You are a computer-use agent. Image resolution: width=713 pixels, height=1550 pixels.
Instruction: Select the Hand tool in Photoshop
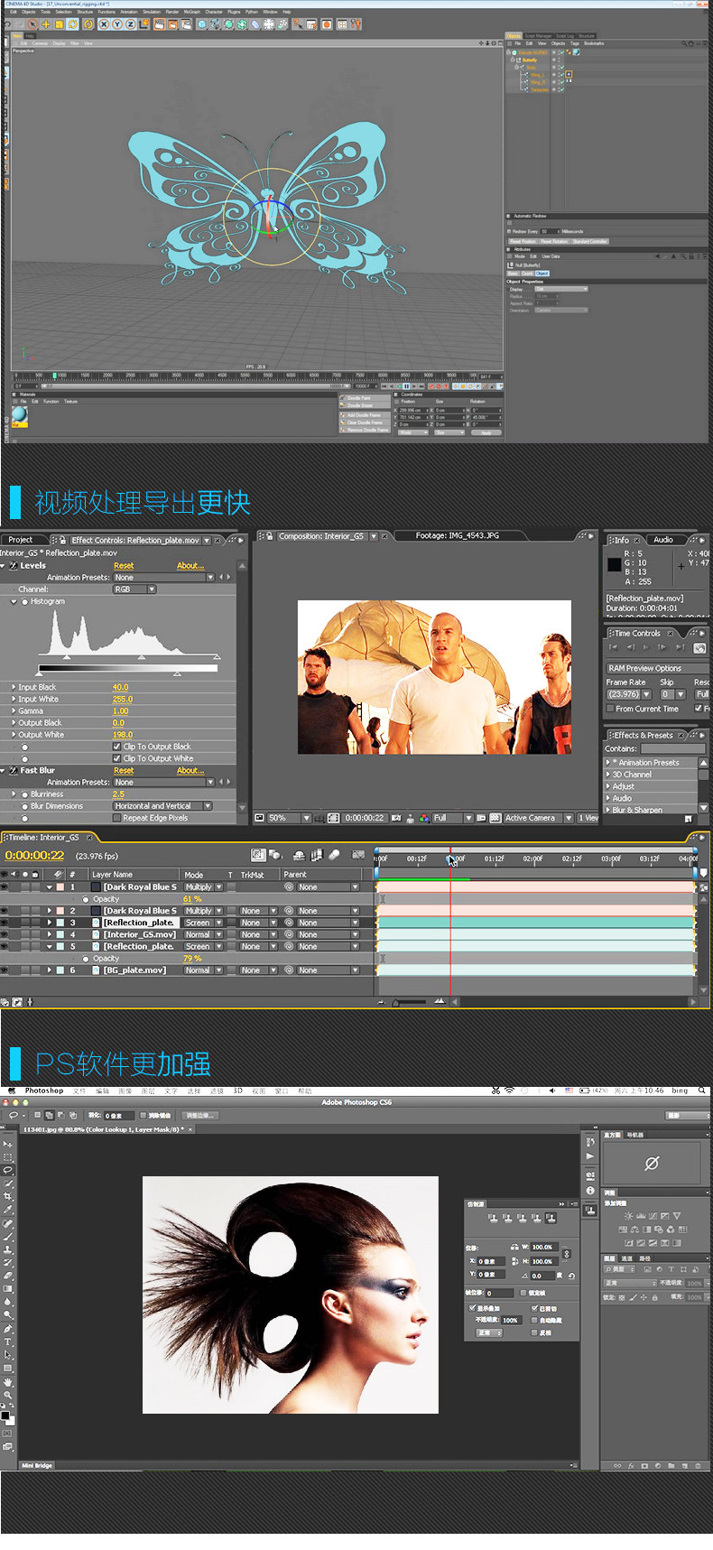[8, 1381]
